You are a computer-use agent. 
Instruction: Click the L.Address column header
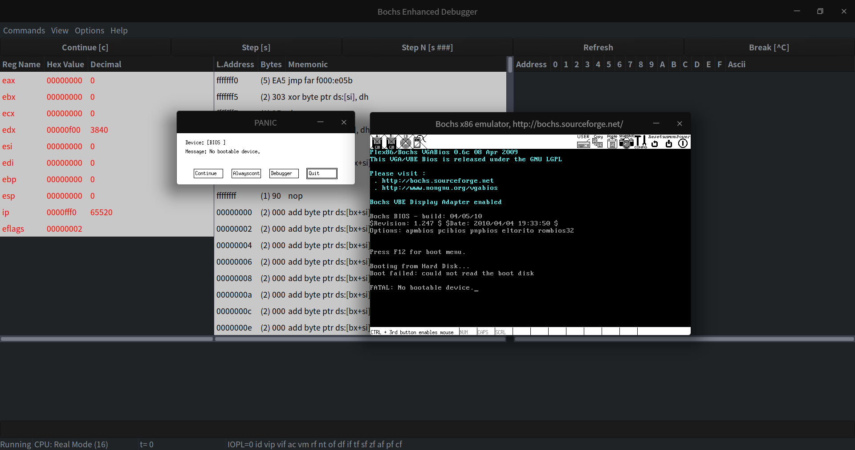click(x=235, y=64)
